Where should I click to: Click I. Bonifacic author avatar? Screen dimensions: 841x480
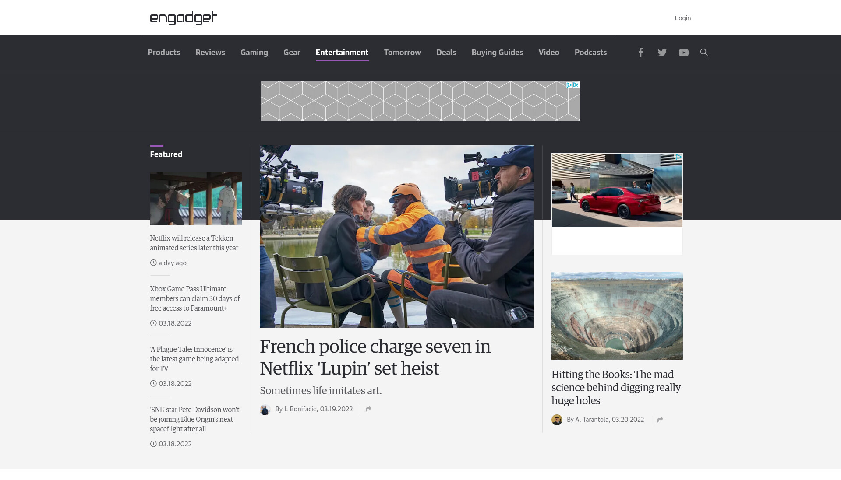tap(265, 410)
